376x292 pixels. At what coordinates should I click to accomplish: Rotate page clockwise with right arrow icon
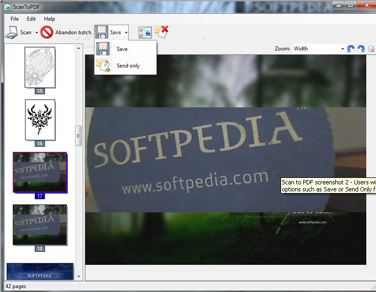[361, 49]
